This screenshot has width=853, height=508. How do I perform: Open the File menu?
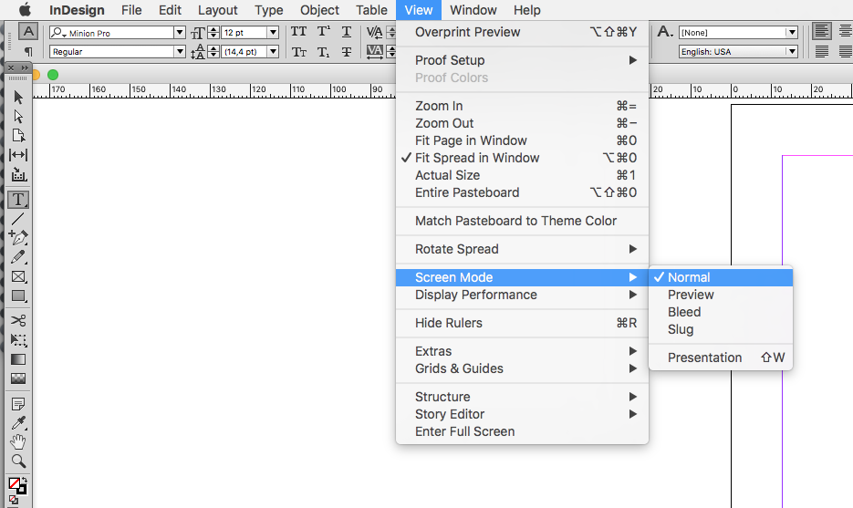131,10
